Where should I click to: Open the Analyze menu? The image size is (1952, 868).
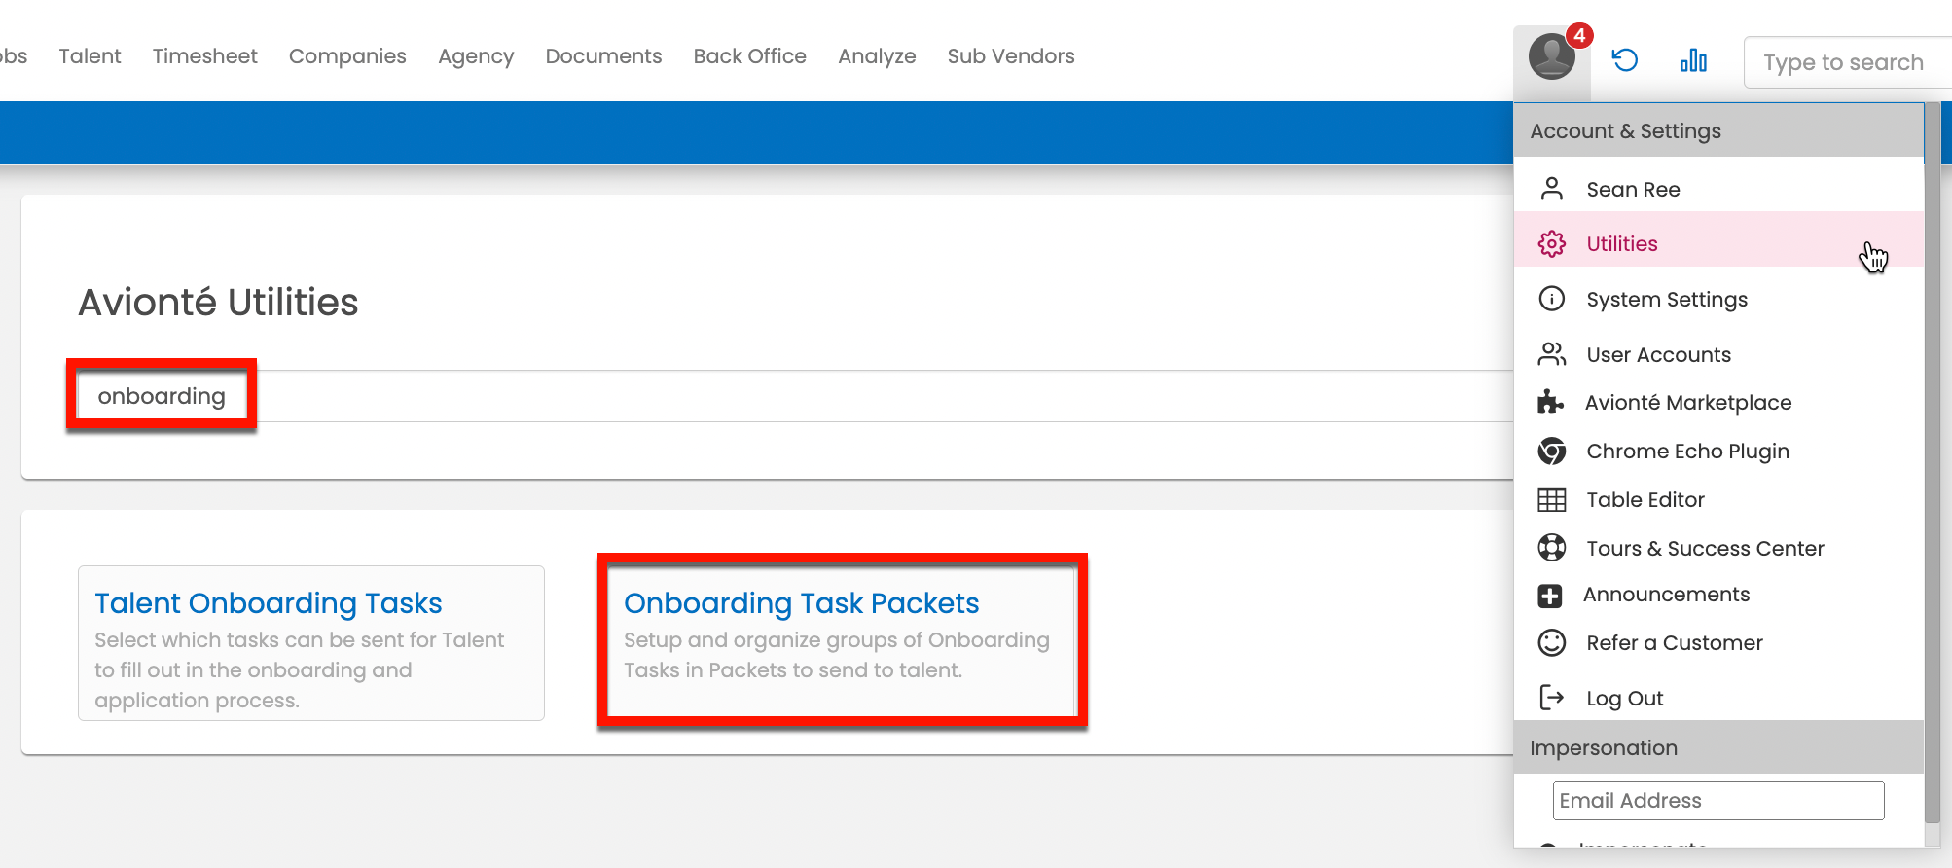pos(877,56)
